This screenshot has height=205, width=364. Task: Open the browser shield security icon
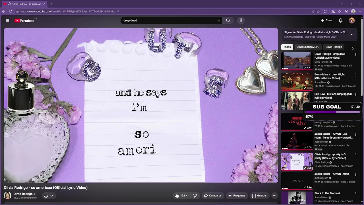346,11
